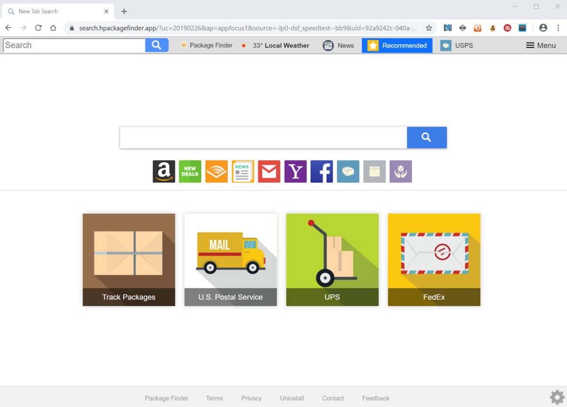Go back to the previous page
Screen dimensions: 567x407
point(8,28)
